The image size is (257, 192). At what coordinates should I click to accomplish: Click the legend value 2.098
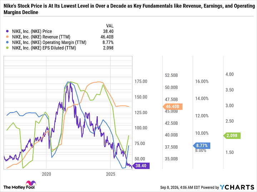tap(108, 48)
